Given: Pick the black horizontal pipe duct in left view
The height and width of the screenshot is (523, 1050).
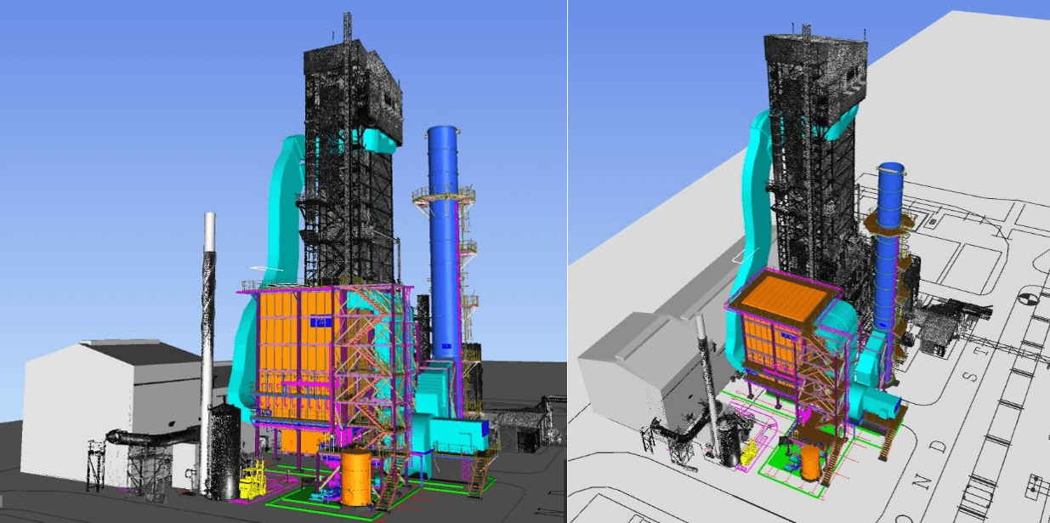Looking at the screenshot, I should click(x=153, y=436).
